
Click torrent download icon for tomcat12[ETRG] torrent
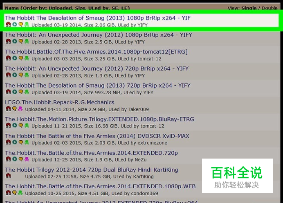(x=15, y=58)
